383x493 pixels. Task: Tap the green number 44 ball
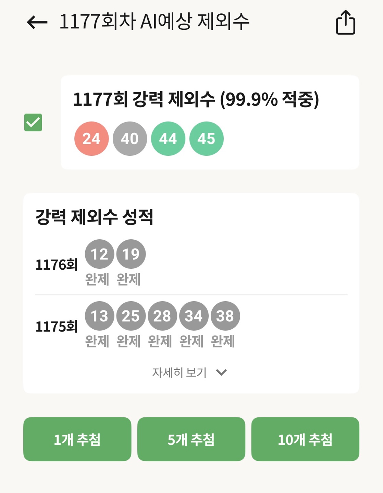[168, 139]
